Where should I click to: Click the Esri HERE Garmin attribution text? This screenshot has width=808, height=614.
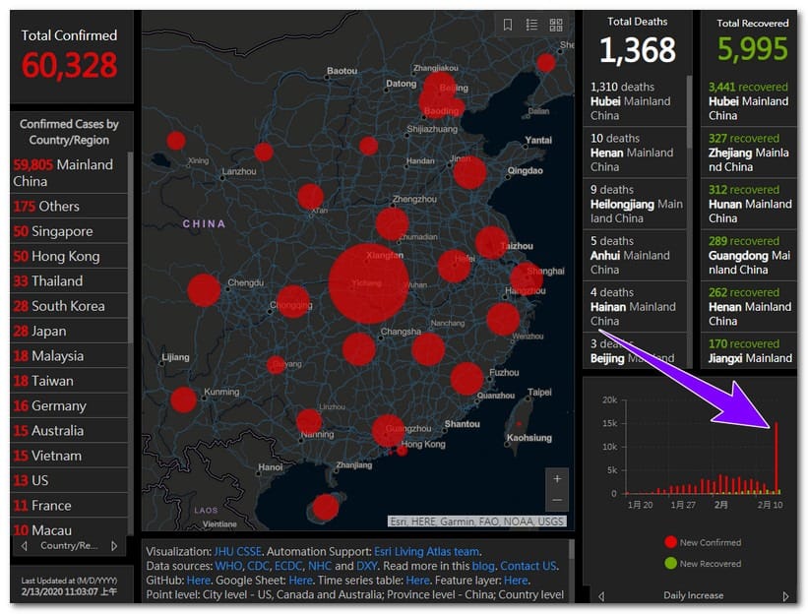[476, 522]
